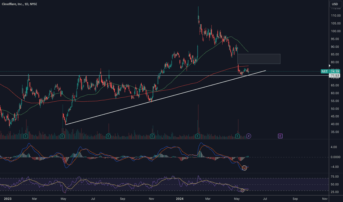Open the earnings marker before March 2023
This screenshot has width=343, height=202.
[26, 136]
